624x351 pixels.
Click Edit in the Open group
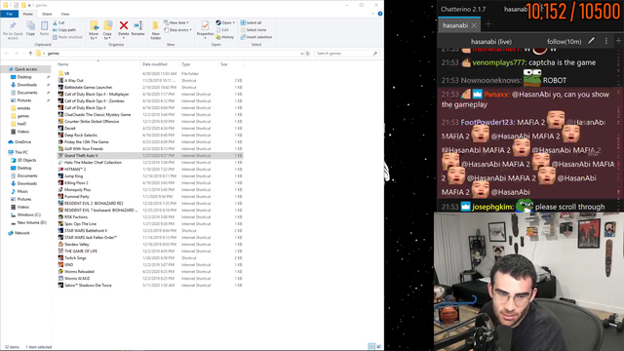coord(223,30)
